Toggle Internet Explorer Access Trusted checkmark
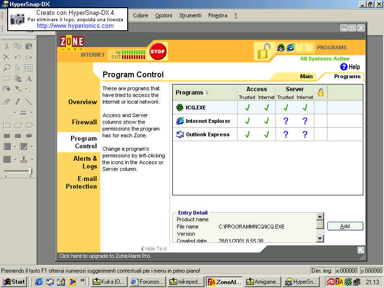Screen dimensions: 384x288 [x=247, y=121]
